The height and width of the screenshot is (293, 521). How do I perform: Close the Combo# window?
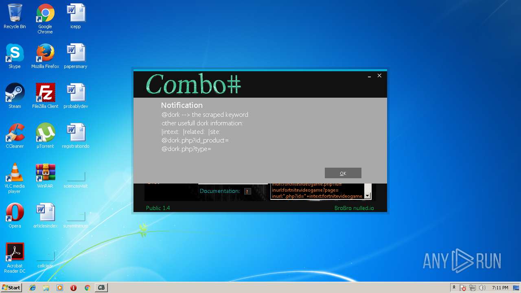pos(379,76)
